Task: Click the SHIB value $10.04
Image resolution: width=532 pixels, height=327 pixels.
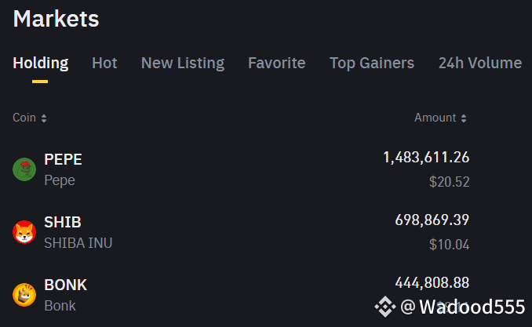Action: 449,244
